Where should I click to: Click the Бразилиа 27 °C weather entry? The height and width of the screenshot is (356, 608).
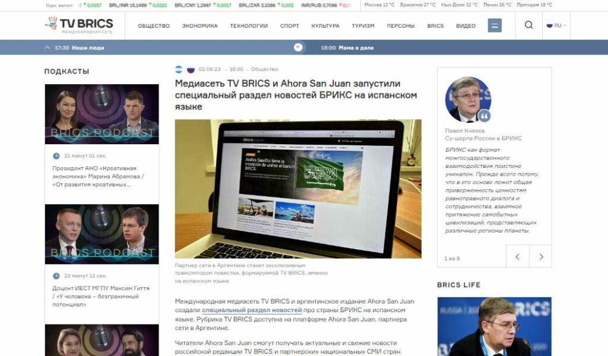417,5
